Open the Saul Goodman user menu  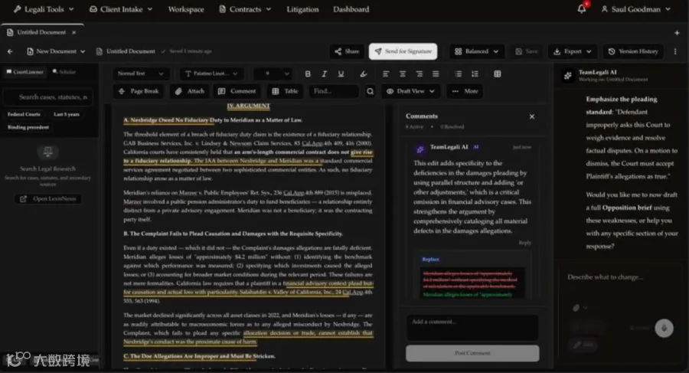click(636, 8)
